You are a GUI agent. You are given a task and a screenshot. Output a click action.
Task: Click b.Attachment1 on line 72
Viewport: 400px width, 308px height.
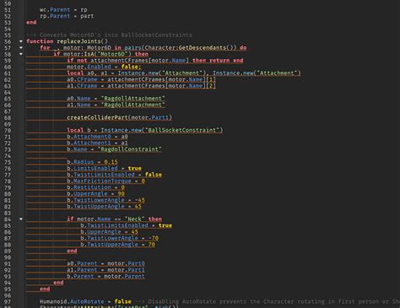pyautogui.click(x=89, y=143)
